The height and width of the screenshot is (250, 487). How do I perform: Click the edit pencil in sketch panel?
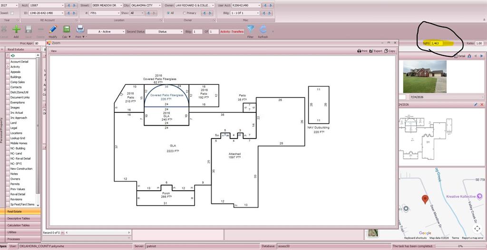pos(476,105)
